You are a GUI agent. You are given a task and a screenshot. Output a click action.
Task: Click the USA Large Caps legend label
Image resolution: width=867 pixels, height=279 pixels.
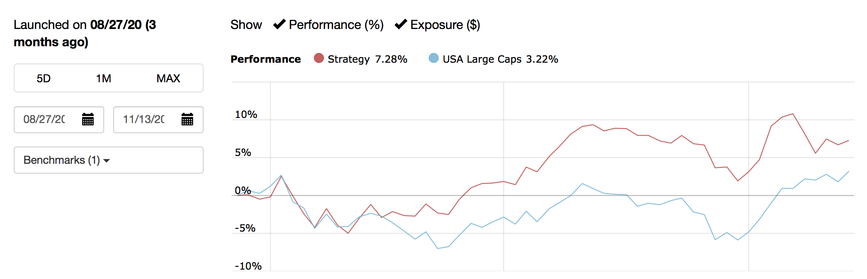click(x=482, y=59)
